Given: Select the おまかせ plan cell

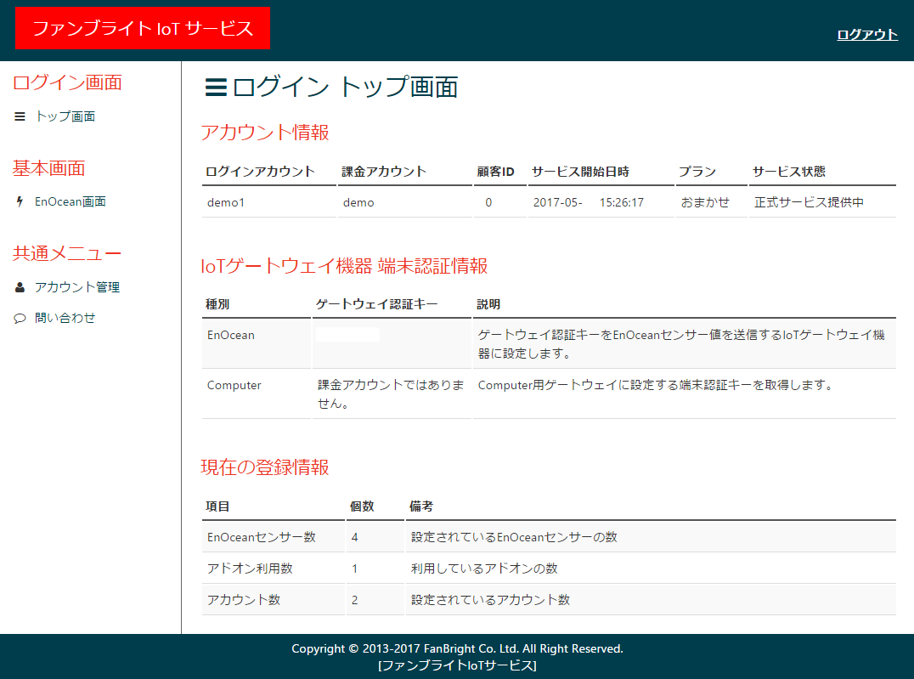Looking at the screenshot, I should (705, 202).
